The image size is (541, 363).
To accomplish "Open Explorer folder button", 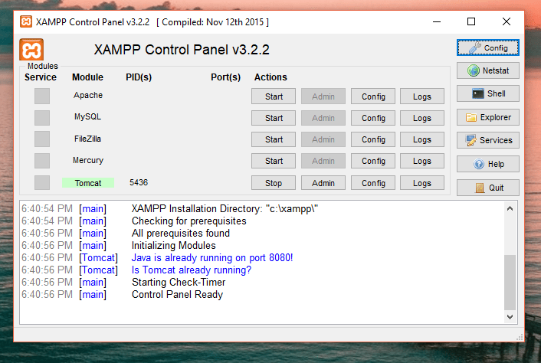I will point(488,117).
